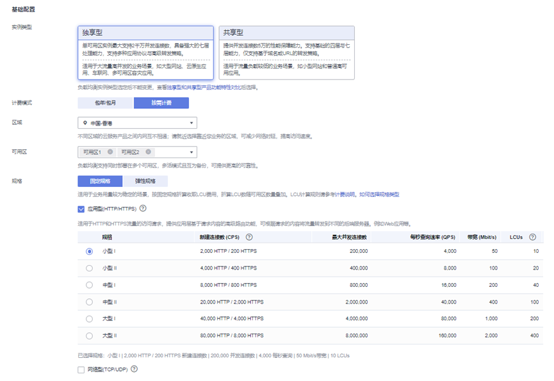Choose the 弹性规格 specification tab
The image size is (554, 381).
point(145,181)
